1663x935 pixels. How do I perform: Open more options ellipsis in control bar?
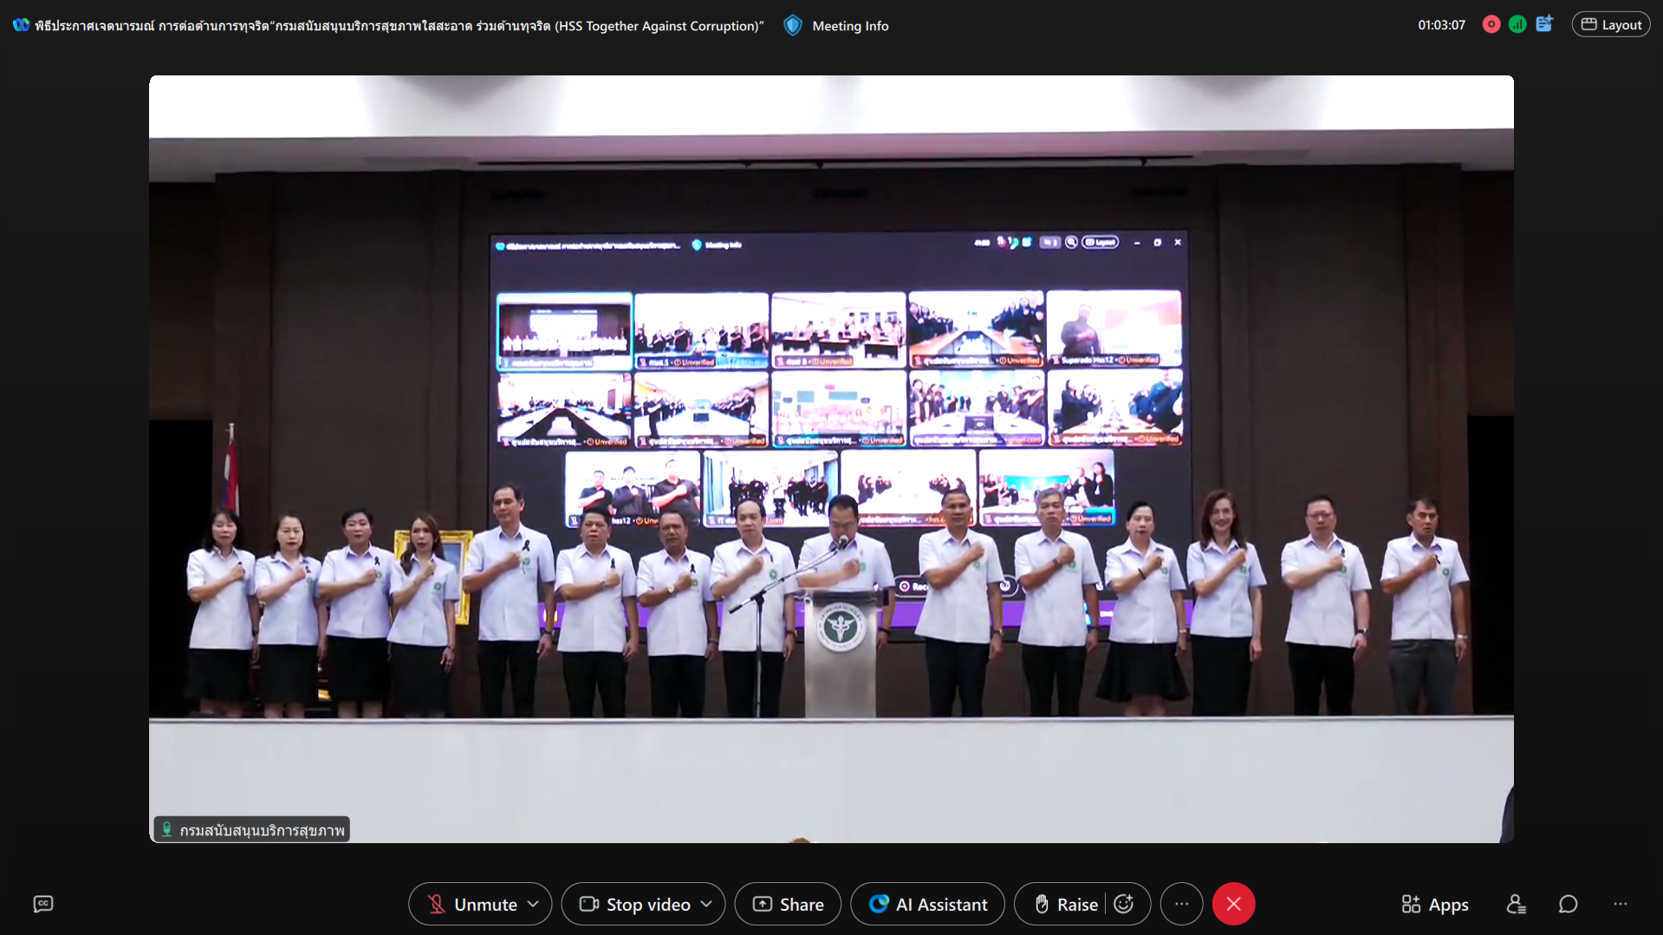coord(1181,904)
